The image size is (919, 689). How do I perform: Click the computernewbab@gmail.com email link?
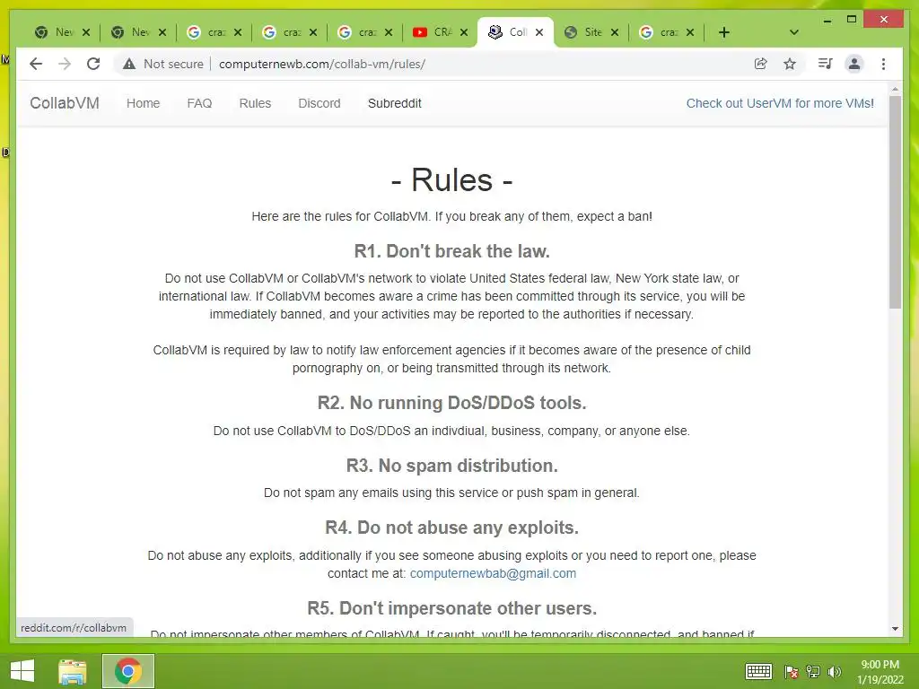pos(493,573)
